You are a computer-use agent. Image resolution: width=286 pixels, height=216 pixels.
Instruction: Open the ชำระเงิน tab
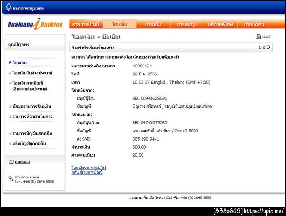pyautogui.click(x=153, y=24)
